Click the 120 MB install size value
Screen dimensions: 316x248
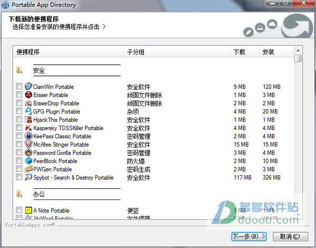(272, 87)
